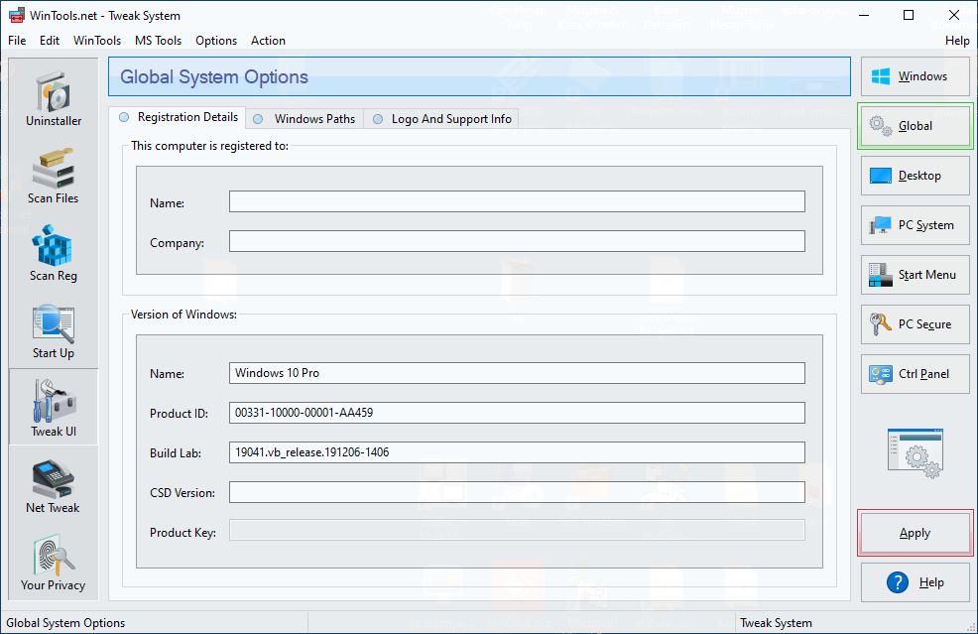Click the 'Build Lab:' label

click(176, 453)
